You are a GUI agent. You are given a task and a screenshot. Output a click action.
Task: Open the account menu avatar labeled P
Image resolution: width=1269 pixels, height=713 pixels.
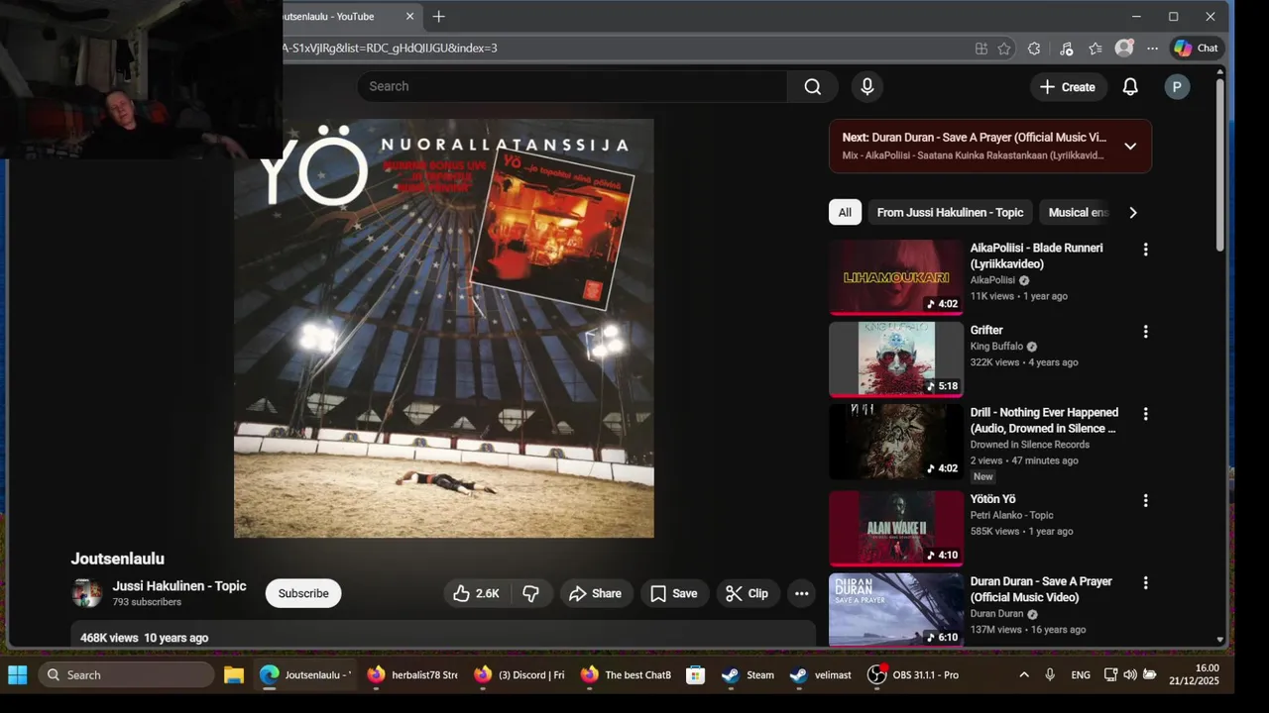coord(1177,87)
